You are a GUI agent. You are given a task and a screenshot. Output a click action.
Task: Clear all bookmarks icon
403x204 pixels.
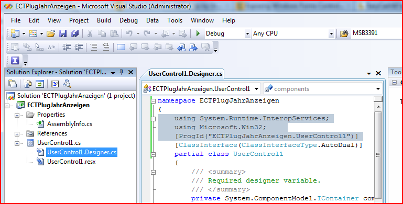coord(205,47)
